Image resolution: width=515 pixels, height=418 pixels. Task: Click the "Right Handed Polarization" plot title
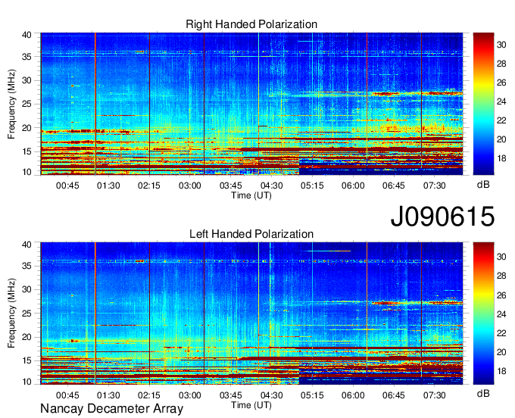tap(251, 24)
